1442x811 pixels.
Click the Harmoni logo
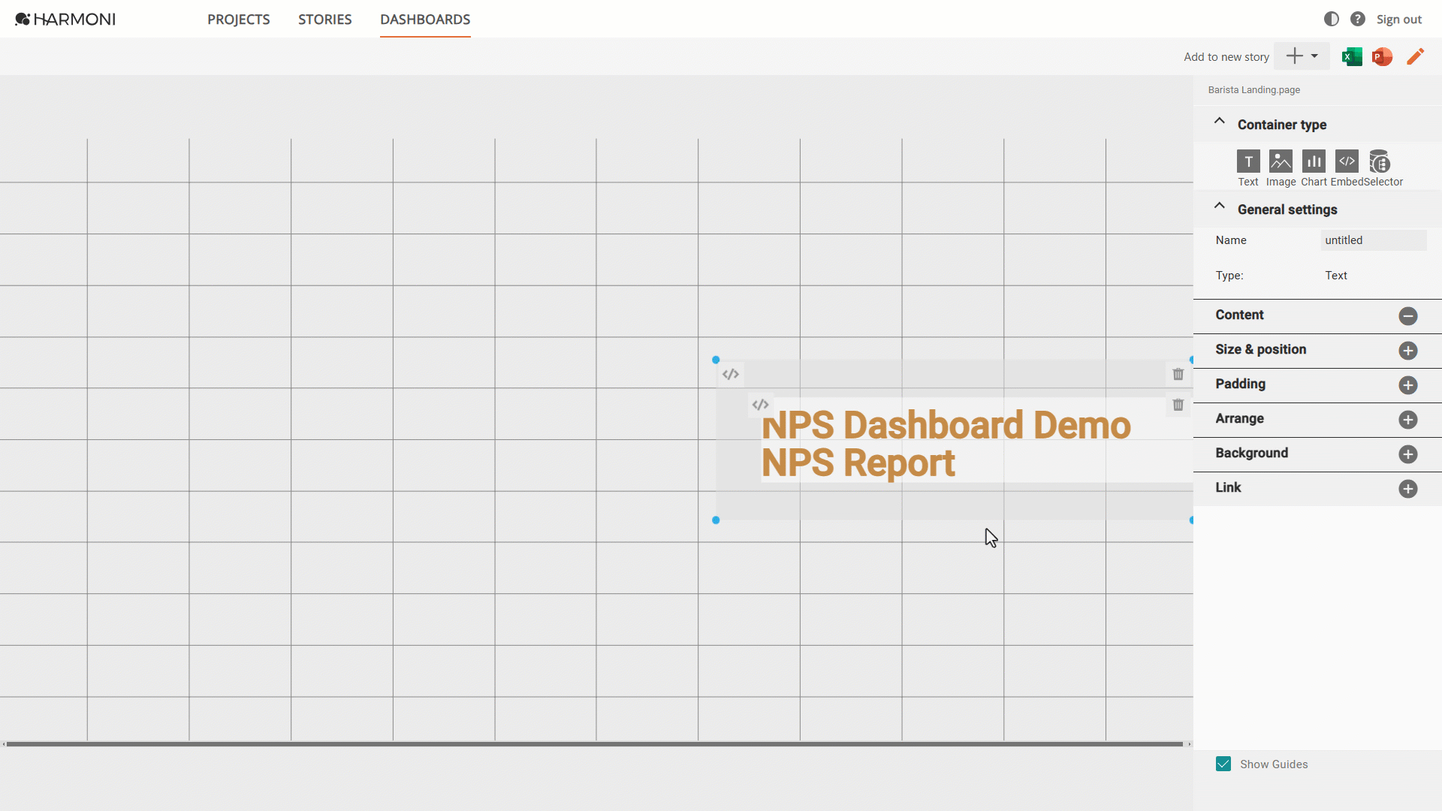[x=65, y=19]
